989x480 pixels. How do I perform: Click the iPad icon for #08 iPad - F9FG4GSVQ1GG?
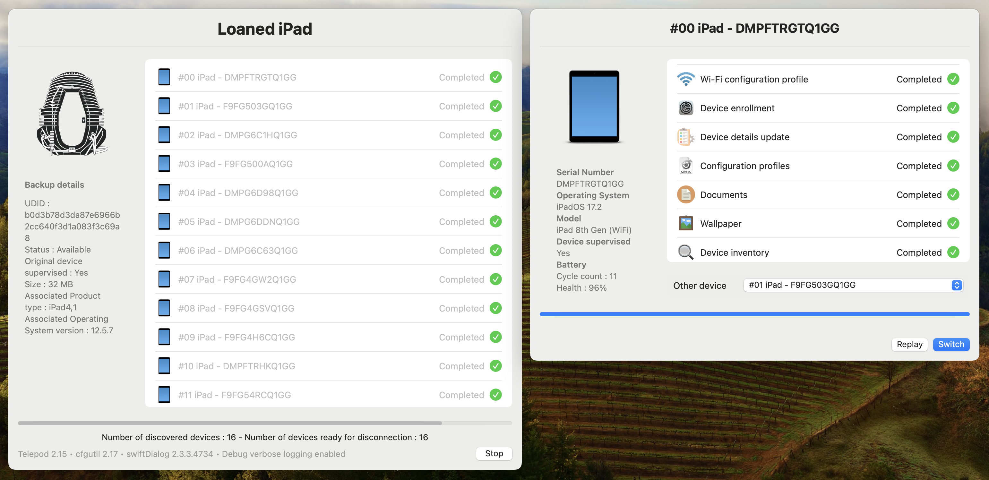point(164,308)
